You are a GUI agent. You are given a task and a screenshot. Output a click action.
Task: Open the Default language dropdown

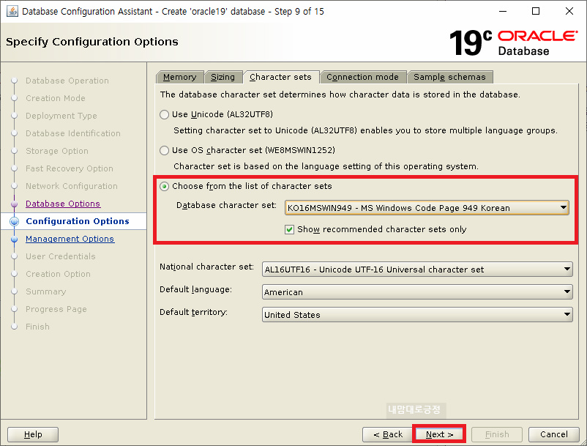(x=417, y=291)
